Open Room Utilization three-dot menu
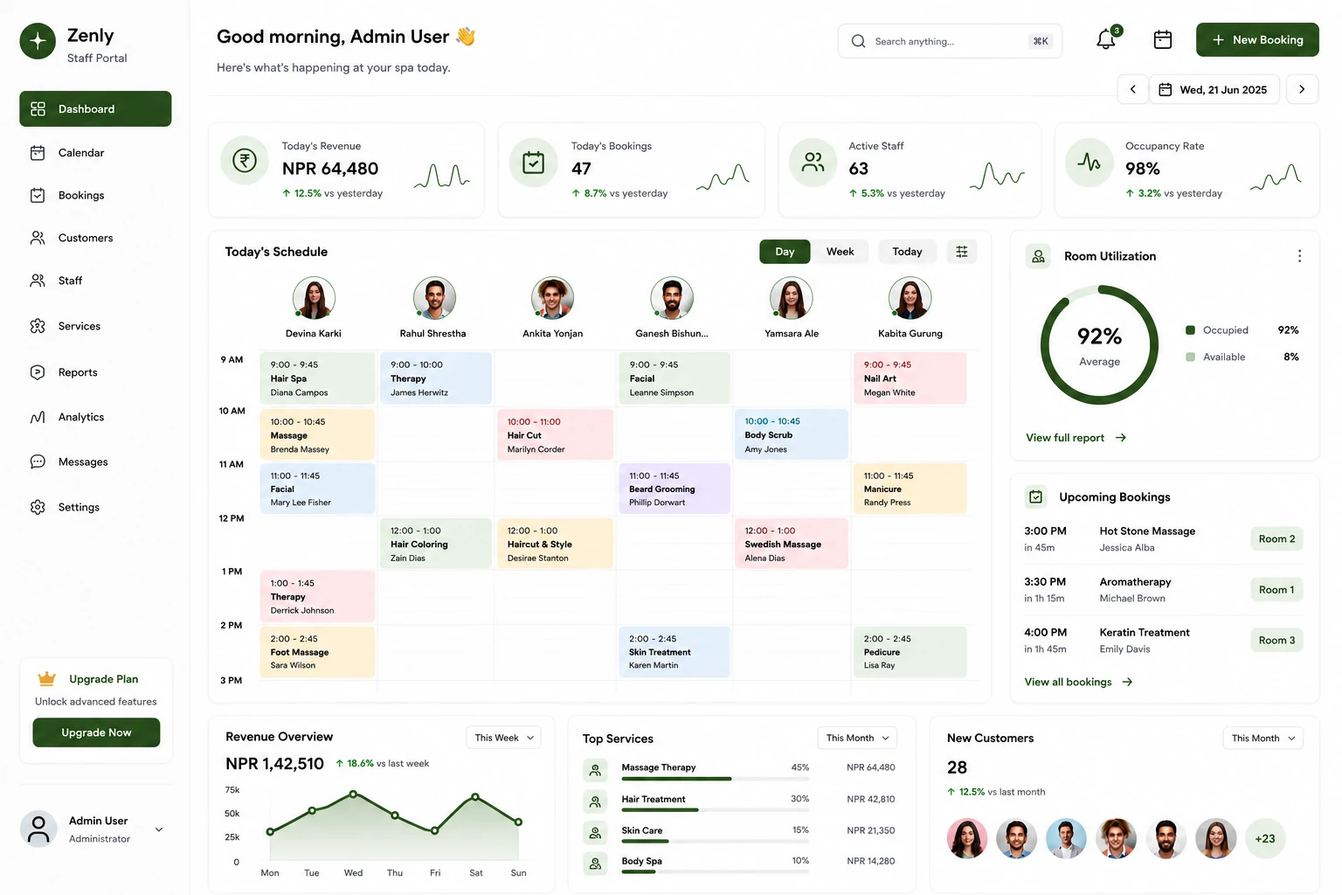1342x895 pixels. point(1299,256)
